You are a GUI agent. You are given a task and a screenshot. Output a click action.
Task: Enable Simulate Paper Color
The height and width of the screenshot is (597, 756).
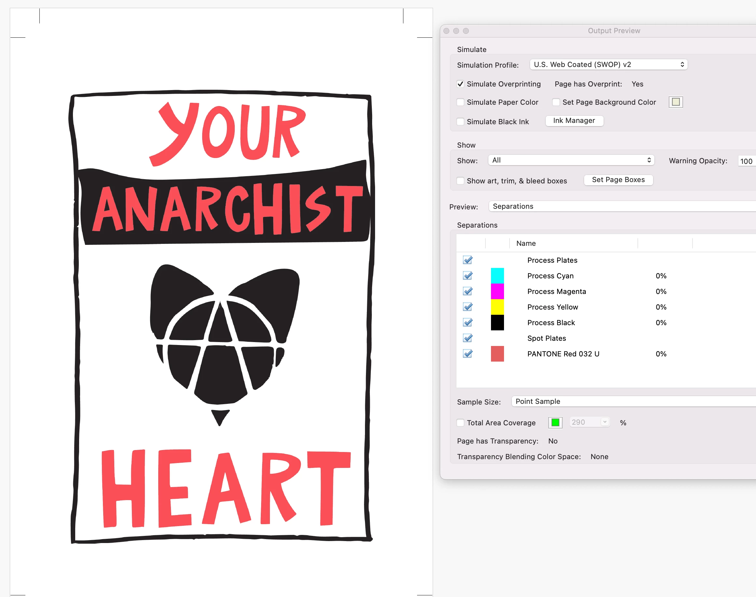tap(461, 102)
